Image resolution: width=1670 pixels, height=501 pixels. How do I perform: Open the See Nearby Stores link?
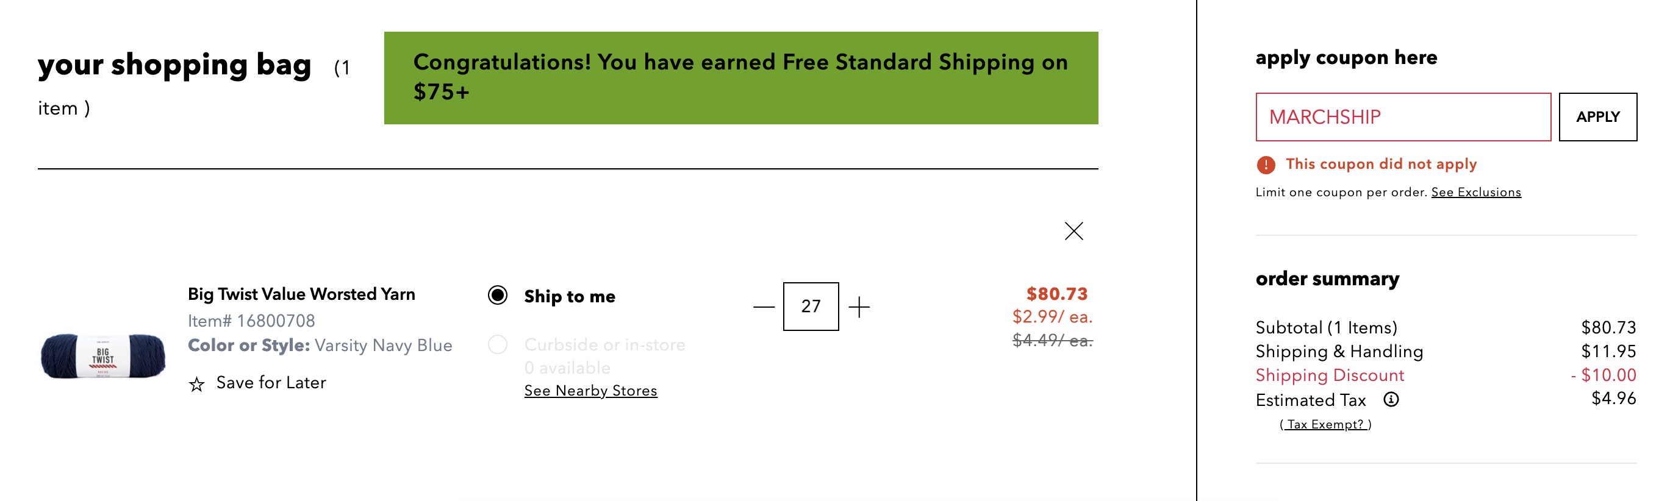coord(590,390)
